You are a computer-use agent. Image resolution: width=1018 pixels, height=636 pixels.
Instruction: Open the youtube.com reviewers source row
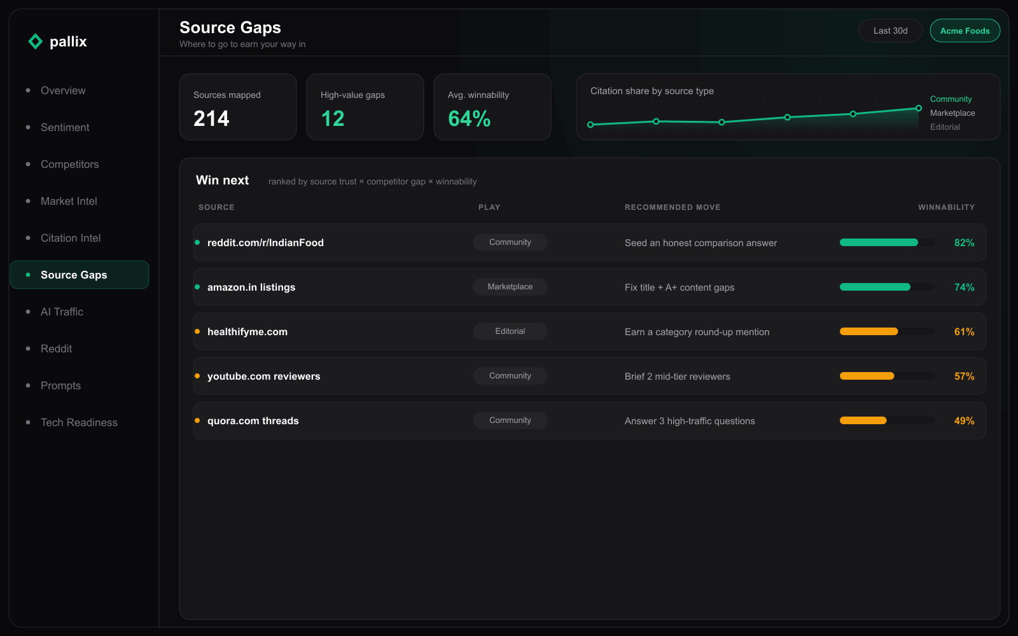pos(589,376)
